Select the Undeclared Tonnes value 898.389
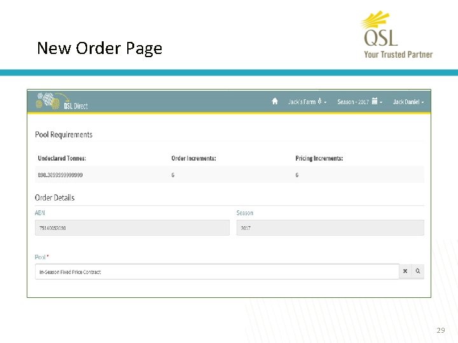This screenshot has height=343, width=458. 60,175
